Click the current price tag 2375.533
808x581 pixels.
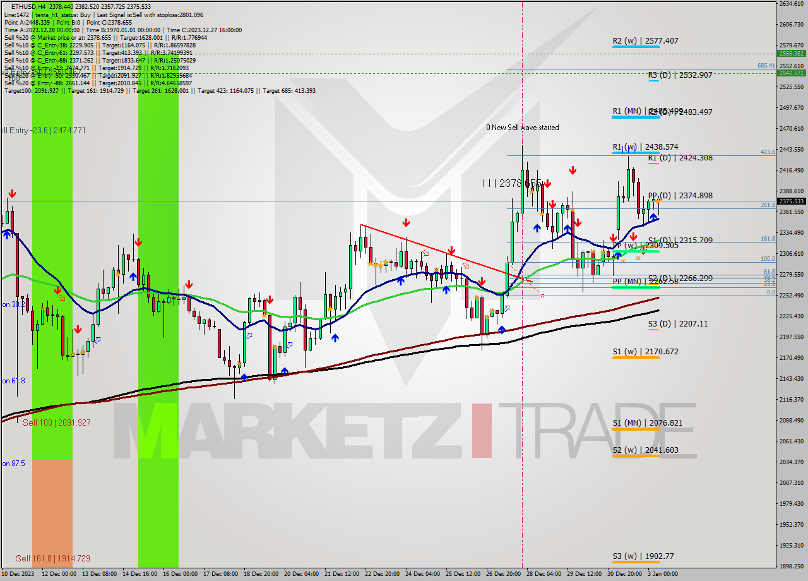pos(792,201)
